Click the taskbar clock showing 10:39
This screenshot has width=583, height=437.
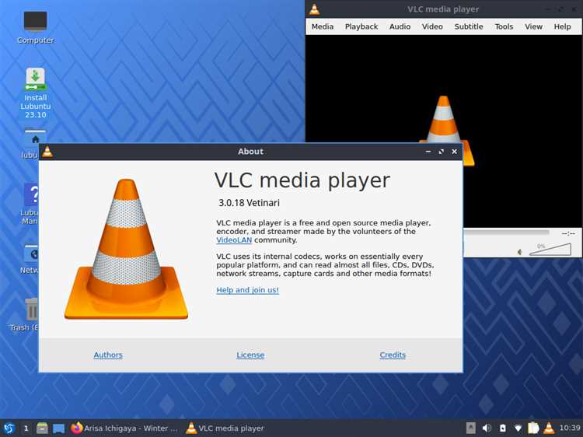pyautogui.click(x=570, y=428)
